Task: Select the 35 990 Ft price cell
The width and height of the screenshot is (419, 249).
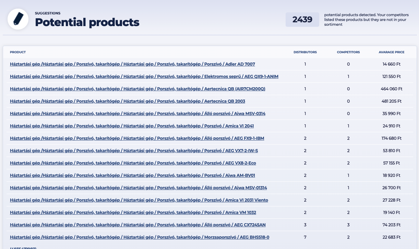Action: (392, 114)
